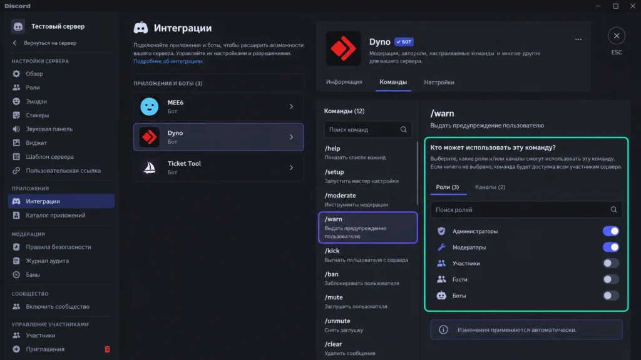Click the Журнал аудита icon
Screen dimensions: 641x360
16,261
